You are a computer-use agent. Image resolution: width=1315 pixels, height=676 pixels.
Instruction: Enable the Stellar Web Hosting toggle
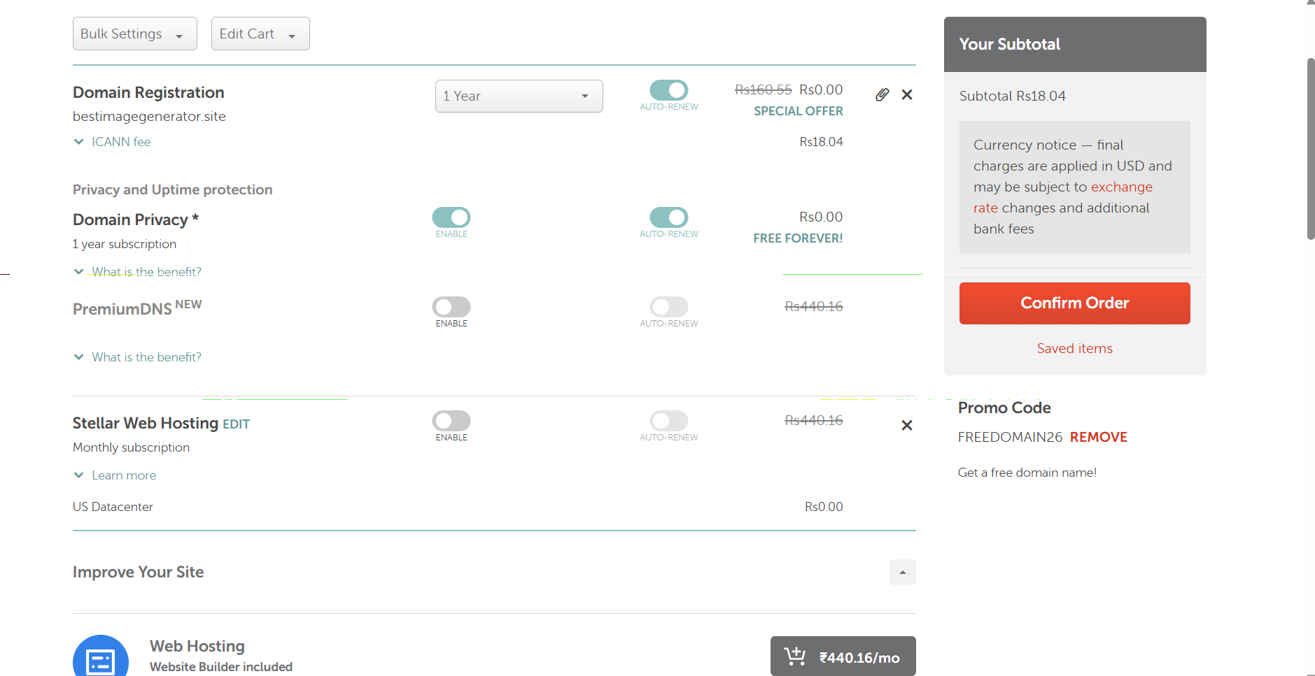click(x=451, y=420)
